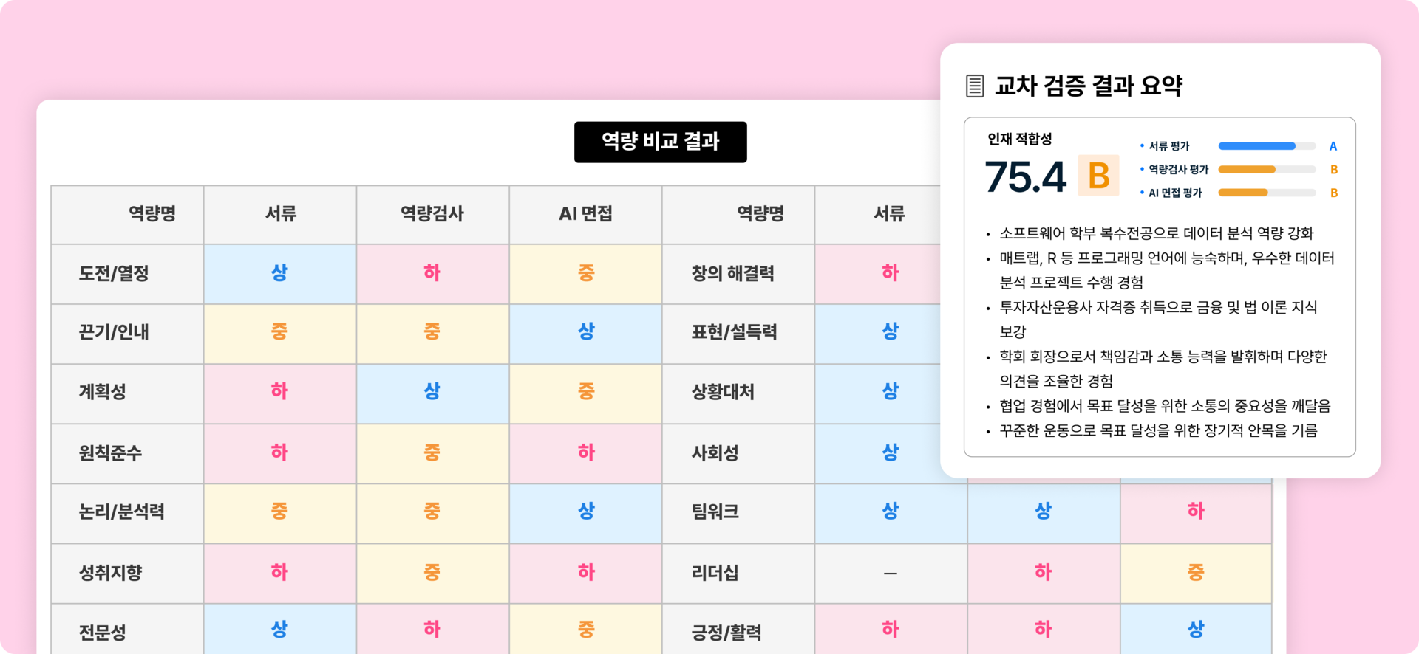
Task: Click the AI 면접 평가 progress bar
Action: 1266,193
